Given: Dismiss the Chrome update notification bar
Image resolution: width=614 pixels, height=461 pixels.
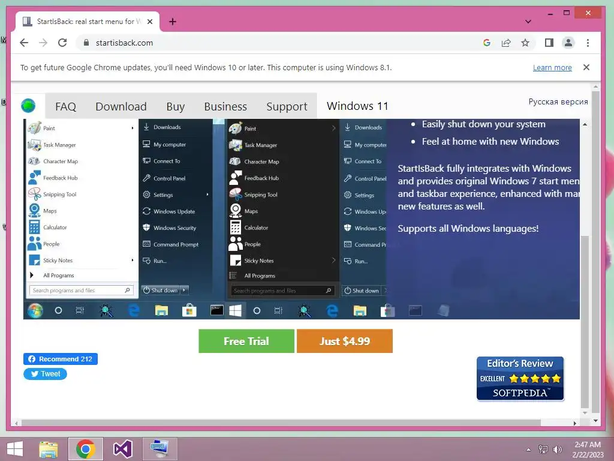Looking at the screenshot, I should 586,67.
